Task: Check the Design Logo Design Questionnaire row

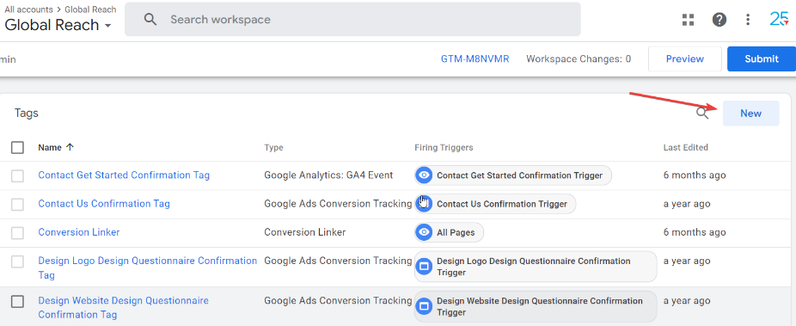Action: (x=17, y=261)
